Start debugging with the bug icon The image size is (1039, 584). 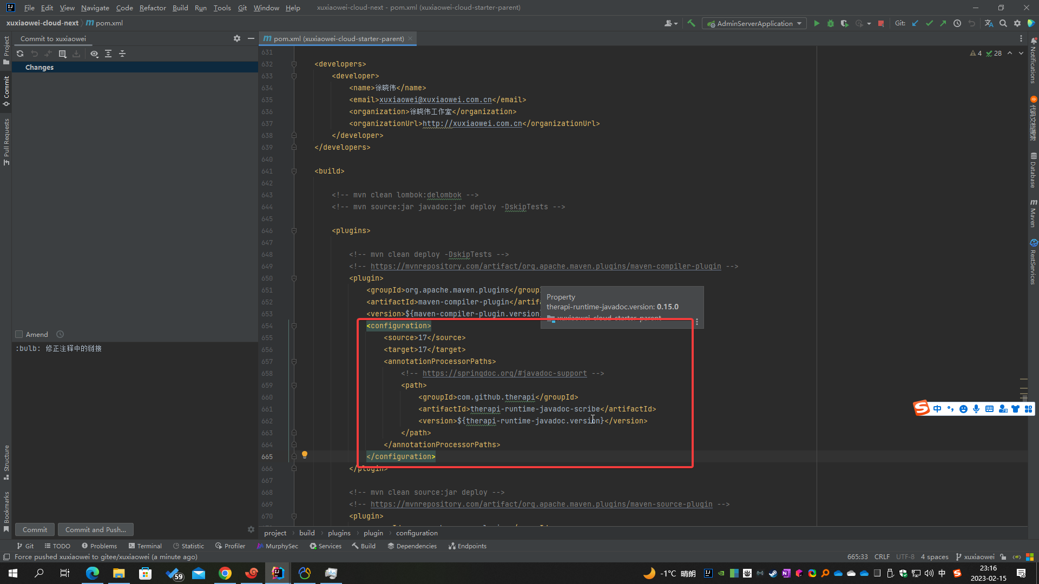(831, 23)
